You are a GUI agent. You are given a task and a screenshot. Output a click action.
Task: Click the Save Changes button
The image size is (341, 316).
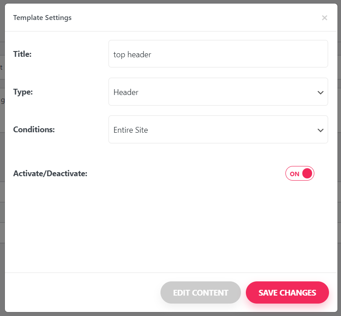click(287, 292)
